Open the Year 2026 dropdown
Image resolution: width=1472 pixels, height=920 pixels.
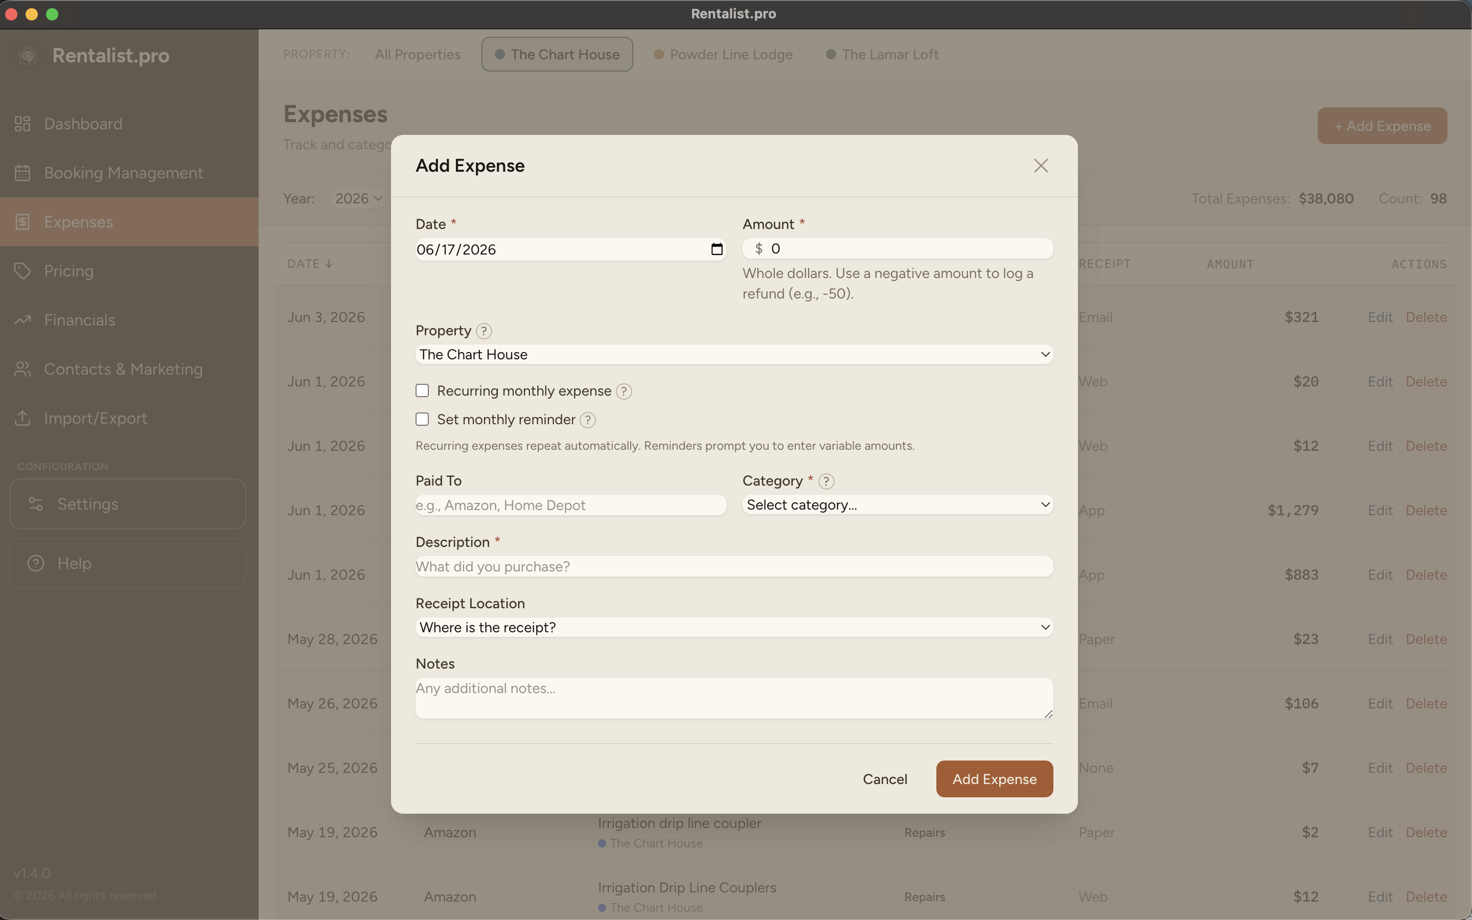[359, 198]
